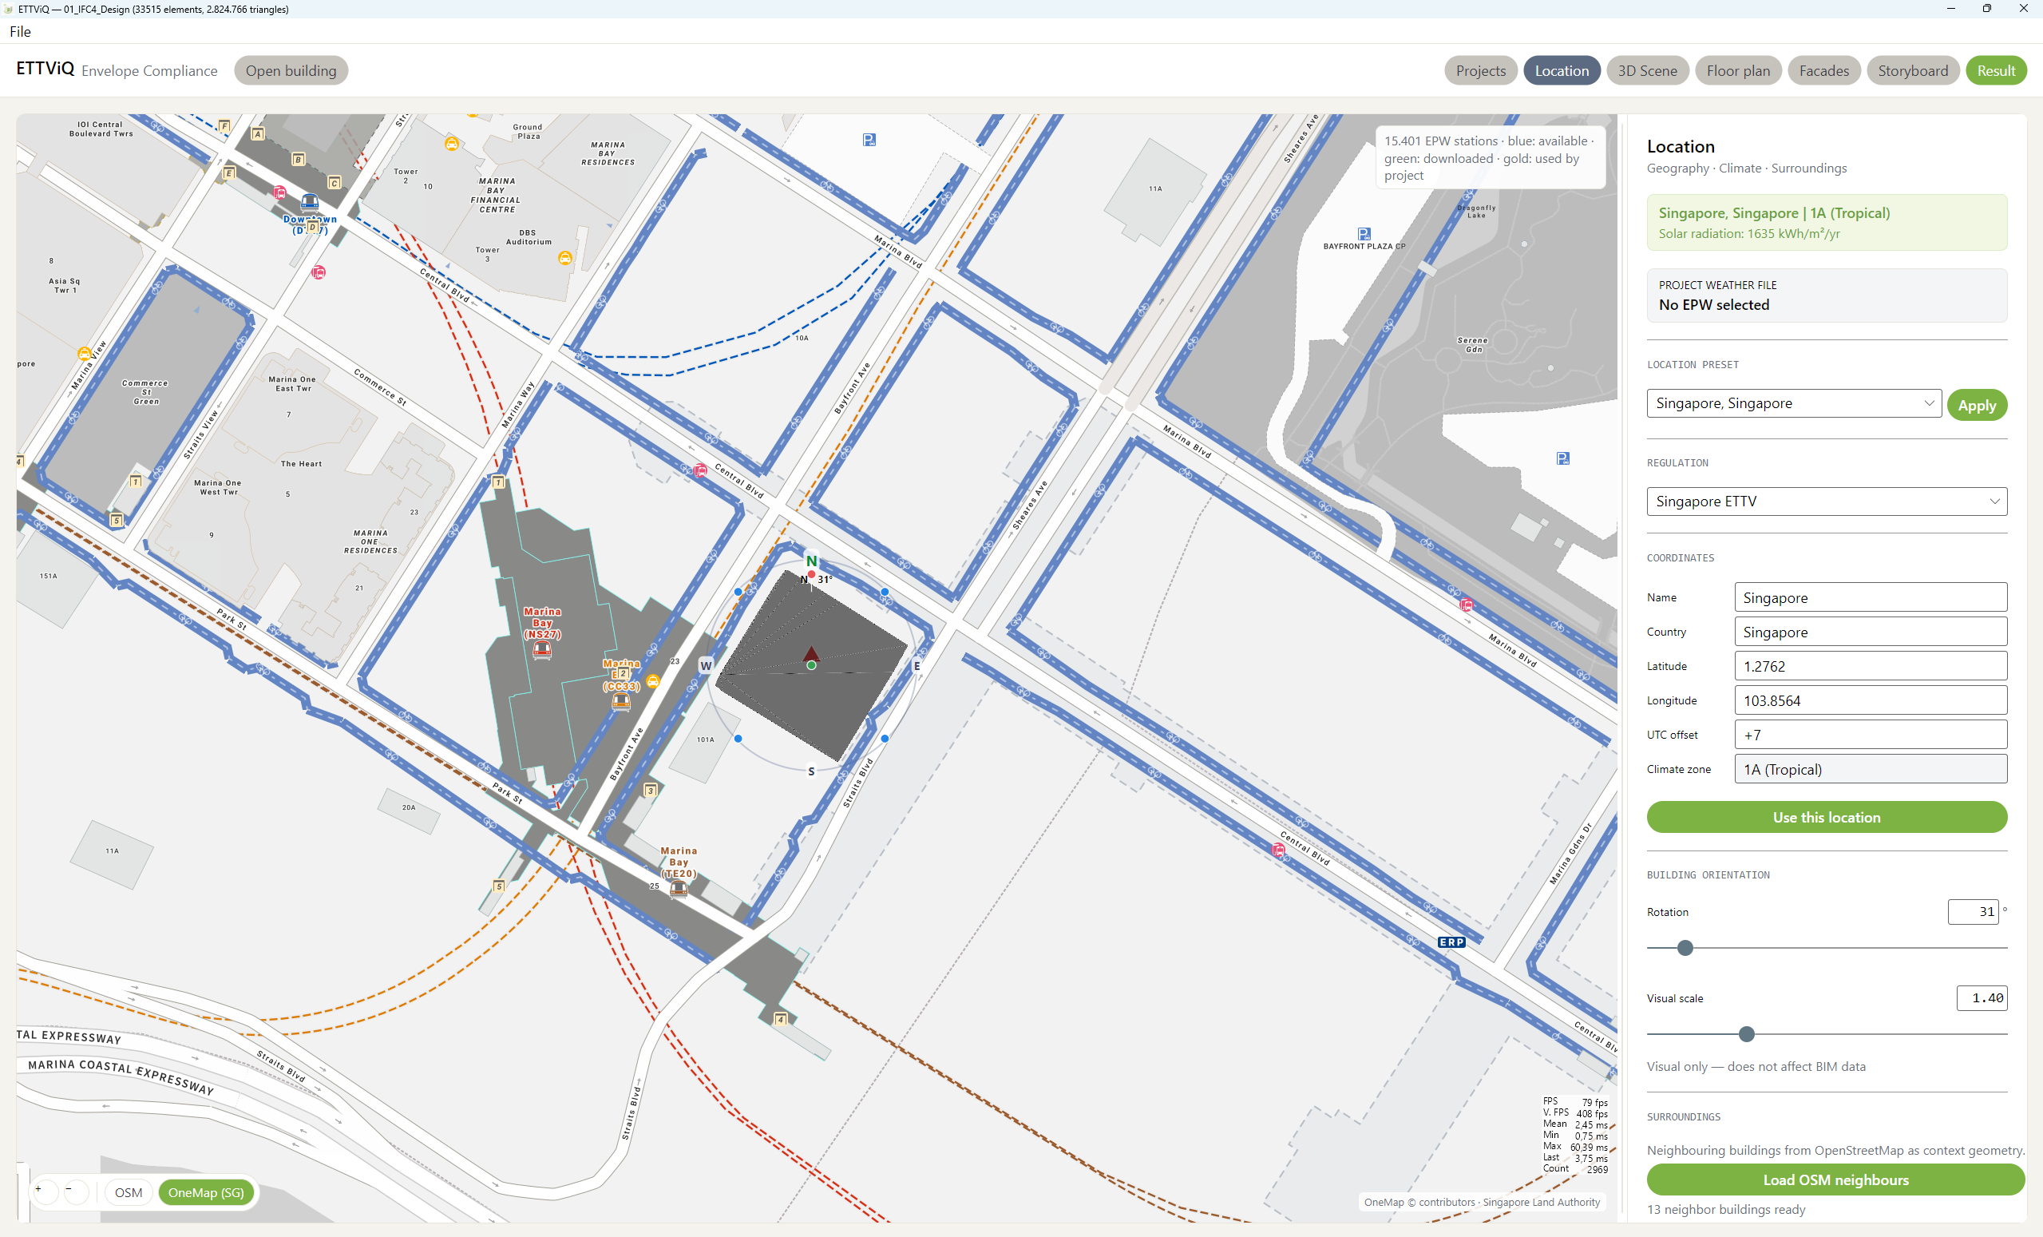
Task: Click the green building centre point
Action: pyautogui.click(x=812, y=665)
